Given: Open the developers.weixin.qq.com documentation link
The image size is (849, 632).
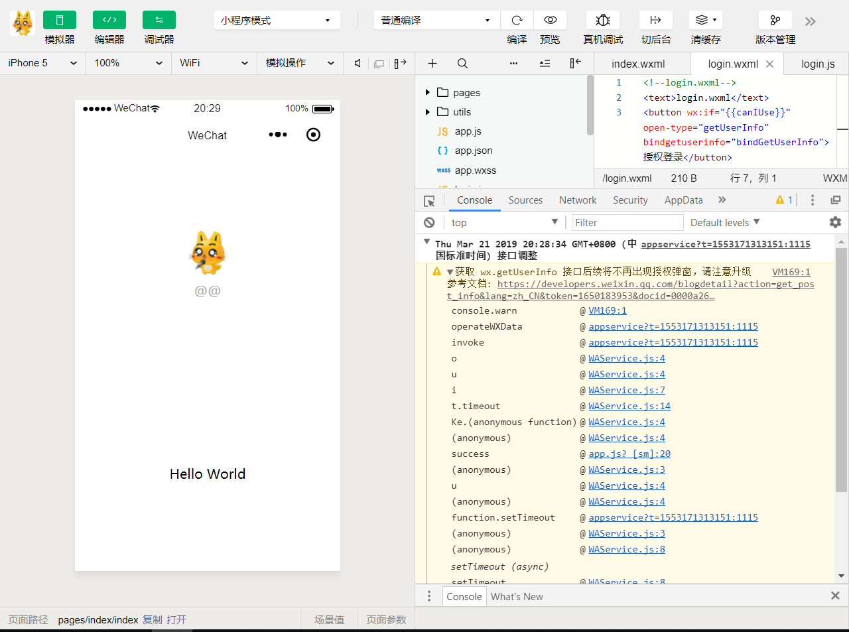Looking at the screenshot, I should pos(630,290).
